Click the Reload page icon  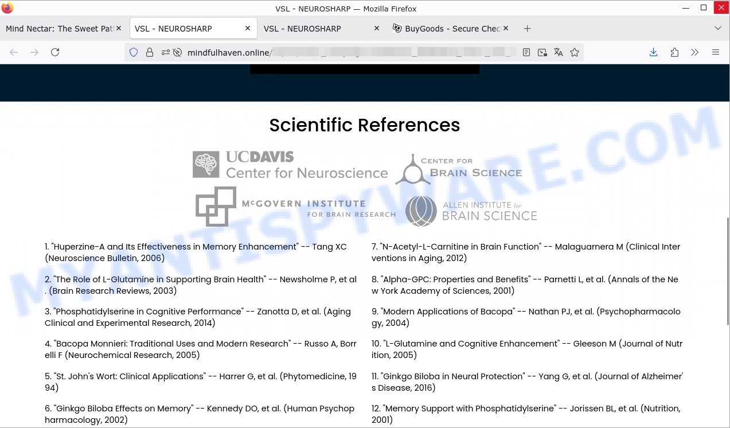coord(55,52)
